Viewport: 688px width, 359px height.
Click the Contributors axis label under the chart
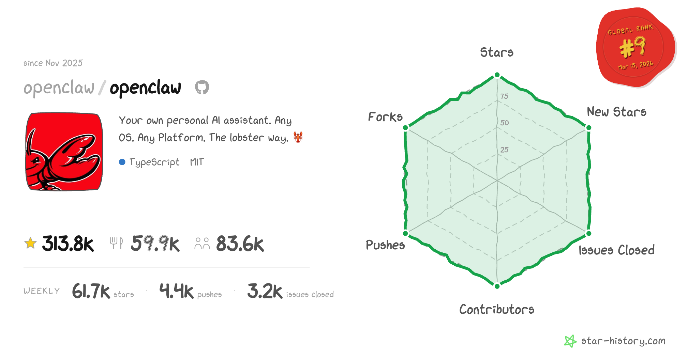click(x=497, y=309)
